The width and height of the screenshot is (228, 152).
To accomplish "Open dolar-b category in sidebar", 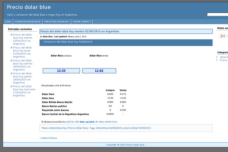I will pyautogui.click(x=224, y=57).
